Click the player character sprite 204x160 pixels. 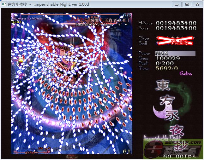[x=21, y=60]
